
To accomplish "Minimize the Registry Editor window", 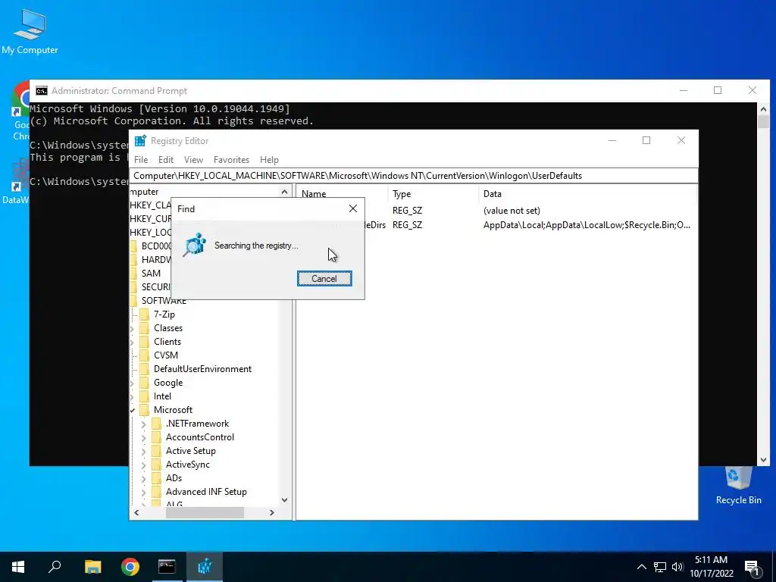I will click(612, 140).
